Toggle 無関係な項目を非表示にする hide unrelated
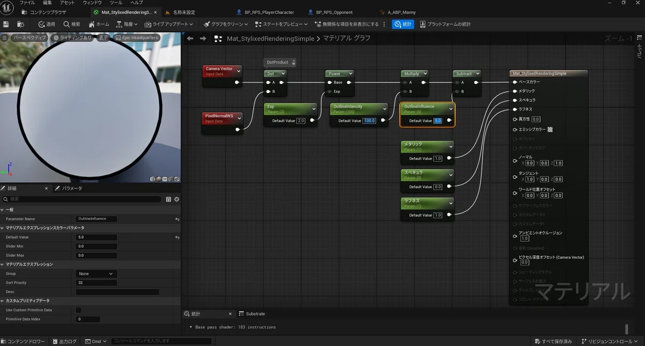Viewport: 645px width, 346px height. 347,24
